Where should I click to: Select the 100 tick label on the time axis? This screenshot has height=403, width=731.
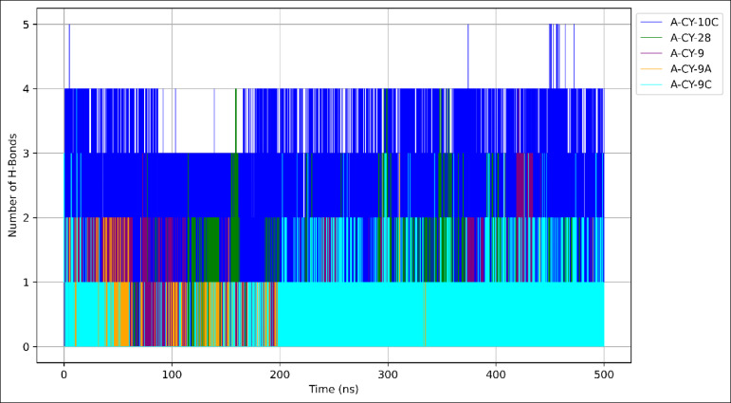tap(172, 374)
